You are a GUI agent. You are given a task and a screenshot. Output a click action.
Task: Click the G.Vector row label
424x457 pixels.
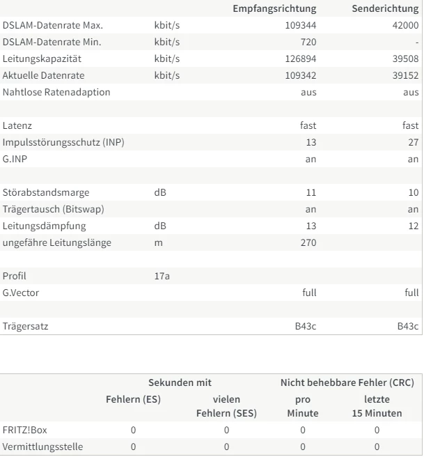point(21,293)
